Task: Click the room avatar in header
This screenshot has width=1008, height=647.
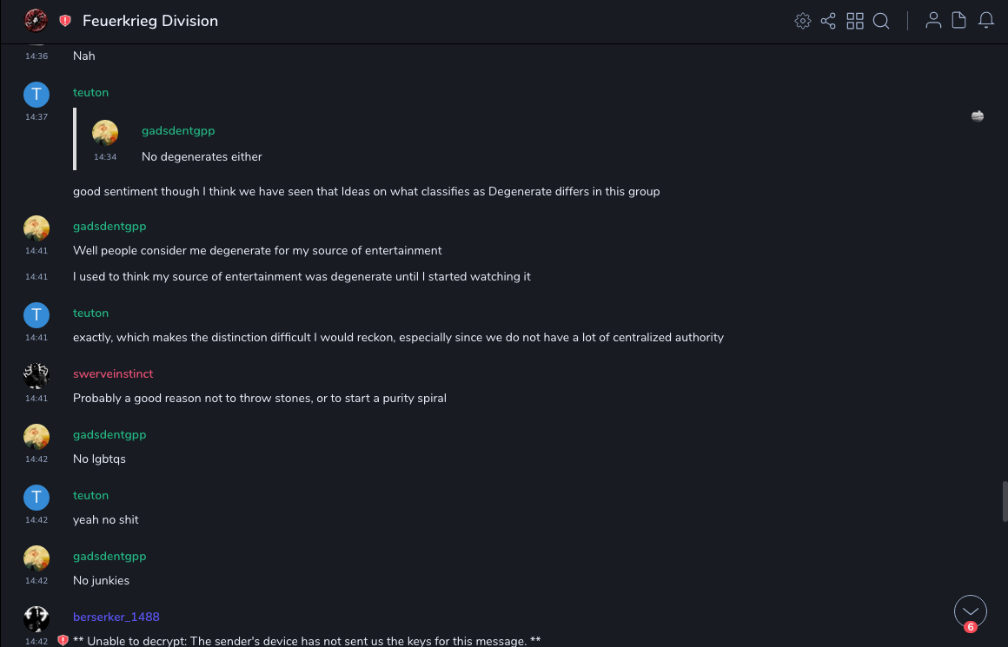Action: [36, 21]
